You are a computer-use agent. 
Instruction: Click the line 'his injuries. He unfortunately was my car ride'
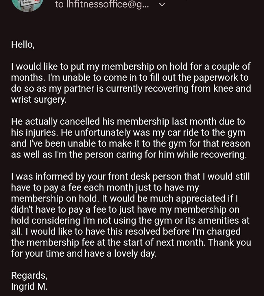tap(128, 132)
